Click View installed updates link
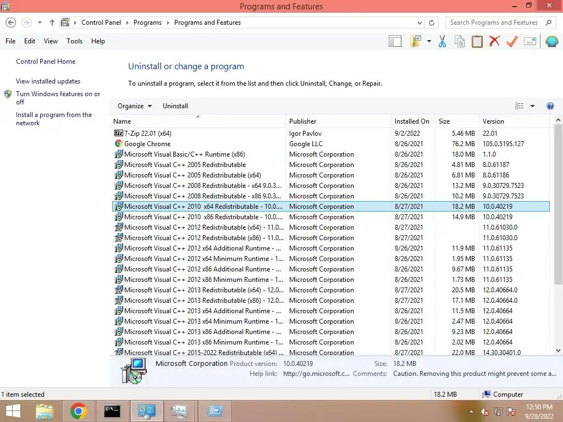 [x=48, y=81]
